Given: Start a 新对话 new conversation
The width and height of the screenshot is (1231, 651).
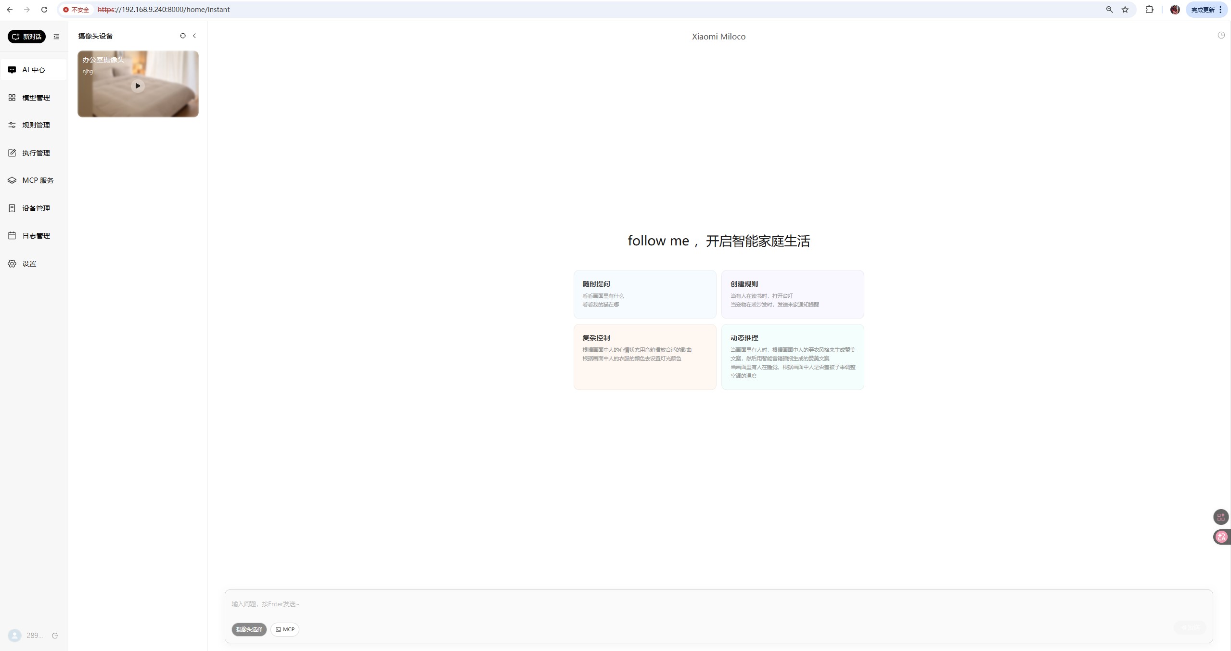Looking at the screenshot, I should [26, 37].
